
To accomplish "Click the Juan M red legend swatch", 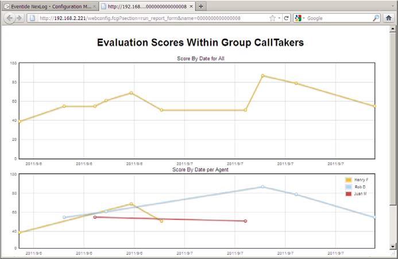I will 347,194.
